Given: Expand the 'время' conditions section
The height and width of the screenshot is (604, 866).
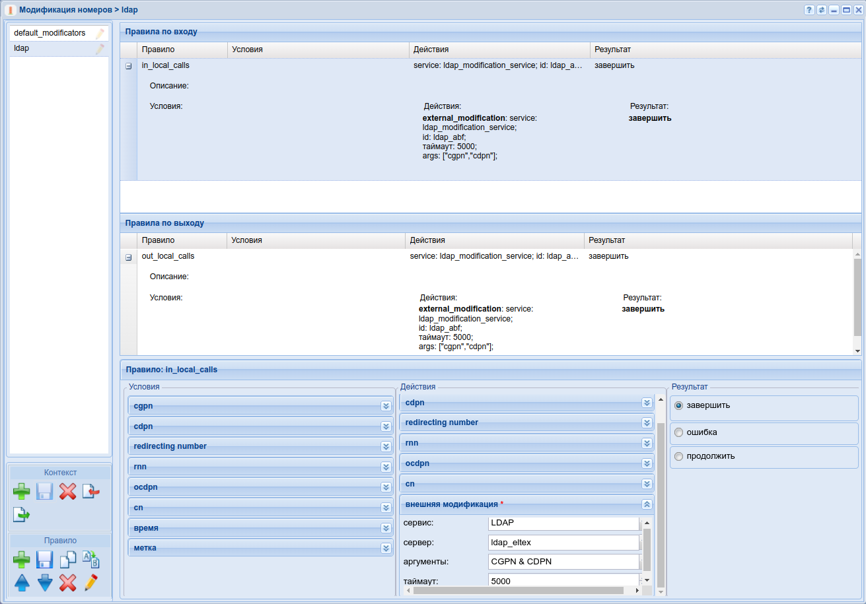Looking at the screenshot, I should pyautogui.click(x=386, y=528).
